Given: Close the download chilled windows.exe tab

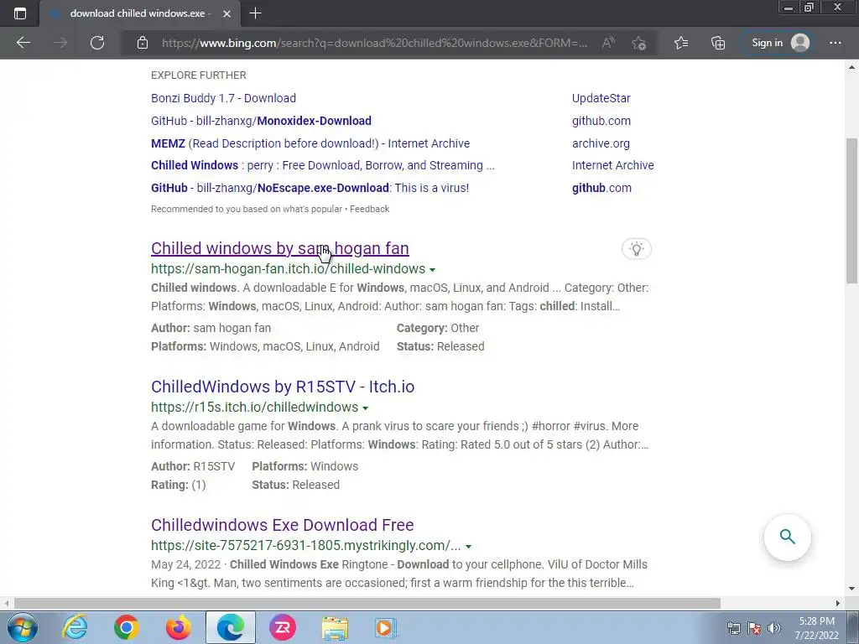Looking at the screenshot, I should click(x=226, y=13).
